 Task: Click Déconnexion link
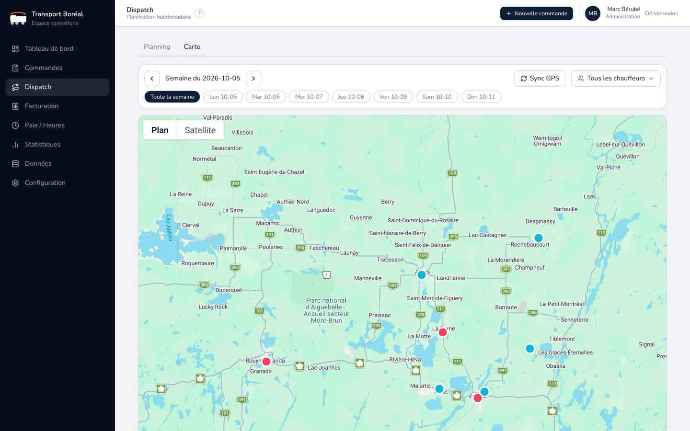[x=661, y=13]
